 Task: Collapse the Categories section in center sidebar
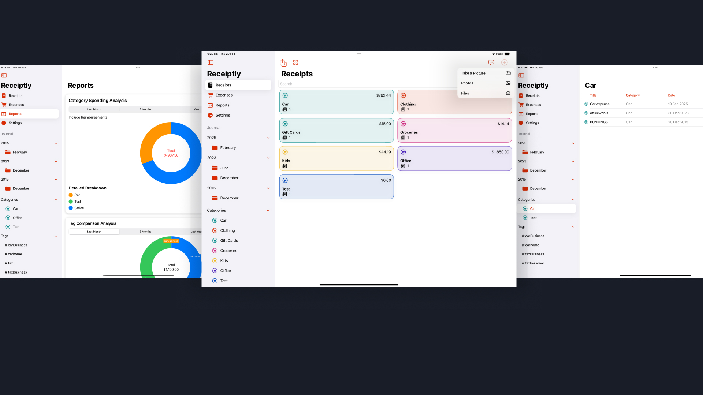(268, 211)
